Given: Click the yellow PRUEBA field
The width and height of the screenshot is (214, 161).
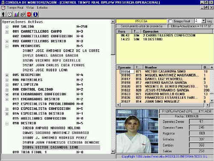Looking at the screenshot, I should point(141,21).
